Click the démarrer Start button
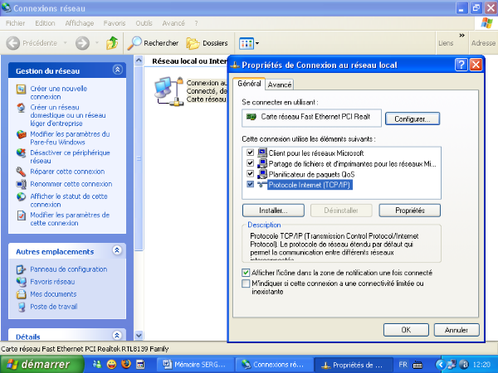Image resolution: width=498 pixels, height=373 pixels. pyautogui.click(x=41, y=365)
